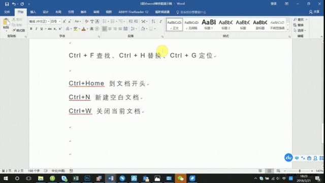Click the Subscript icon

tap(55, 29)
